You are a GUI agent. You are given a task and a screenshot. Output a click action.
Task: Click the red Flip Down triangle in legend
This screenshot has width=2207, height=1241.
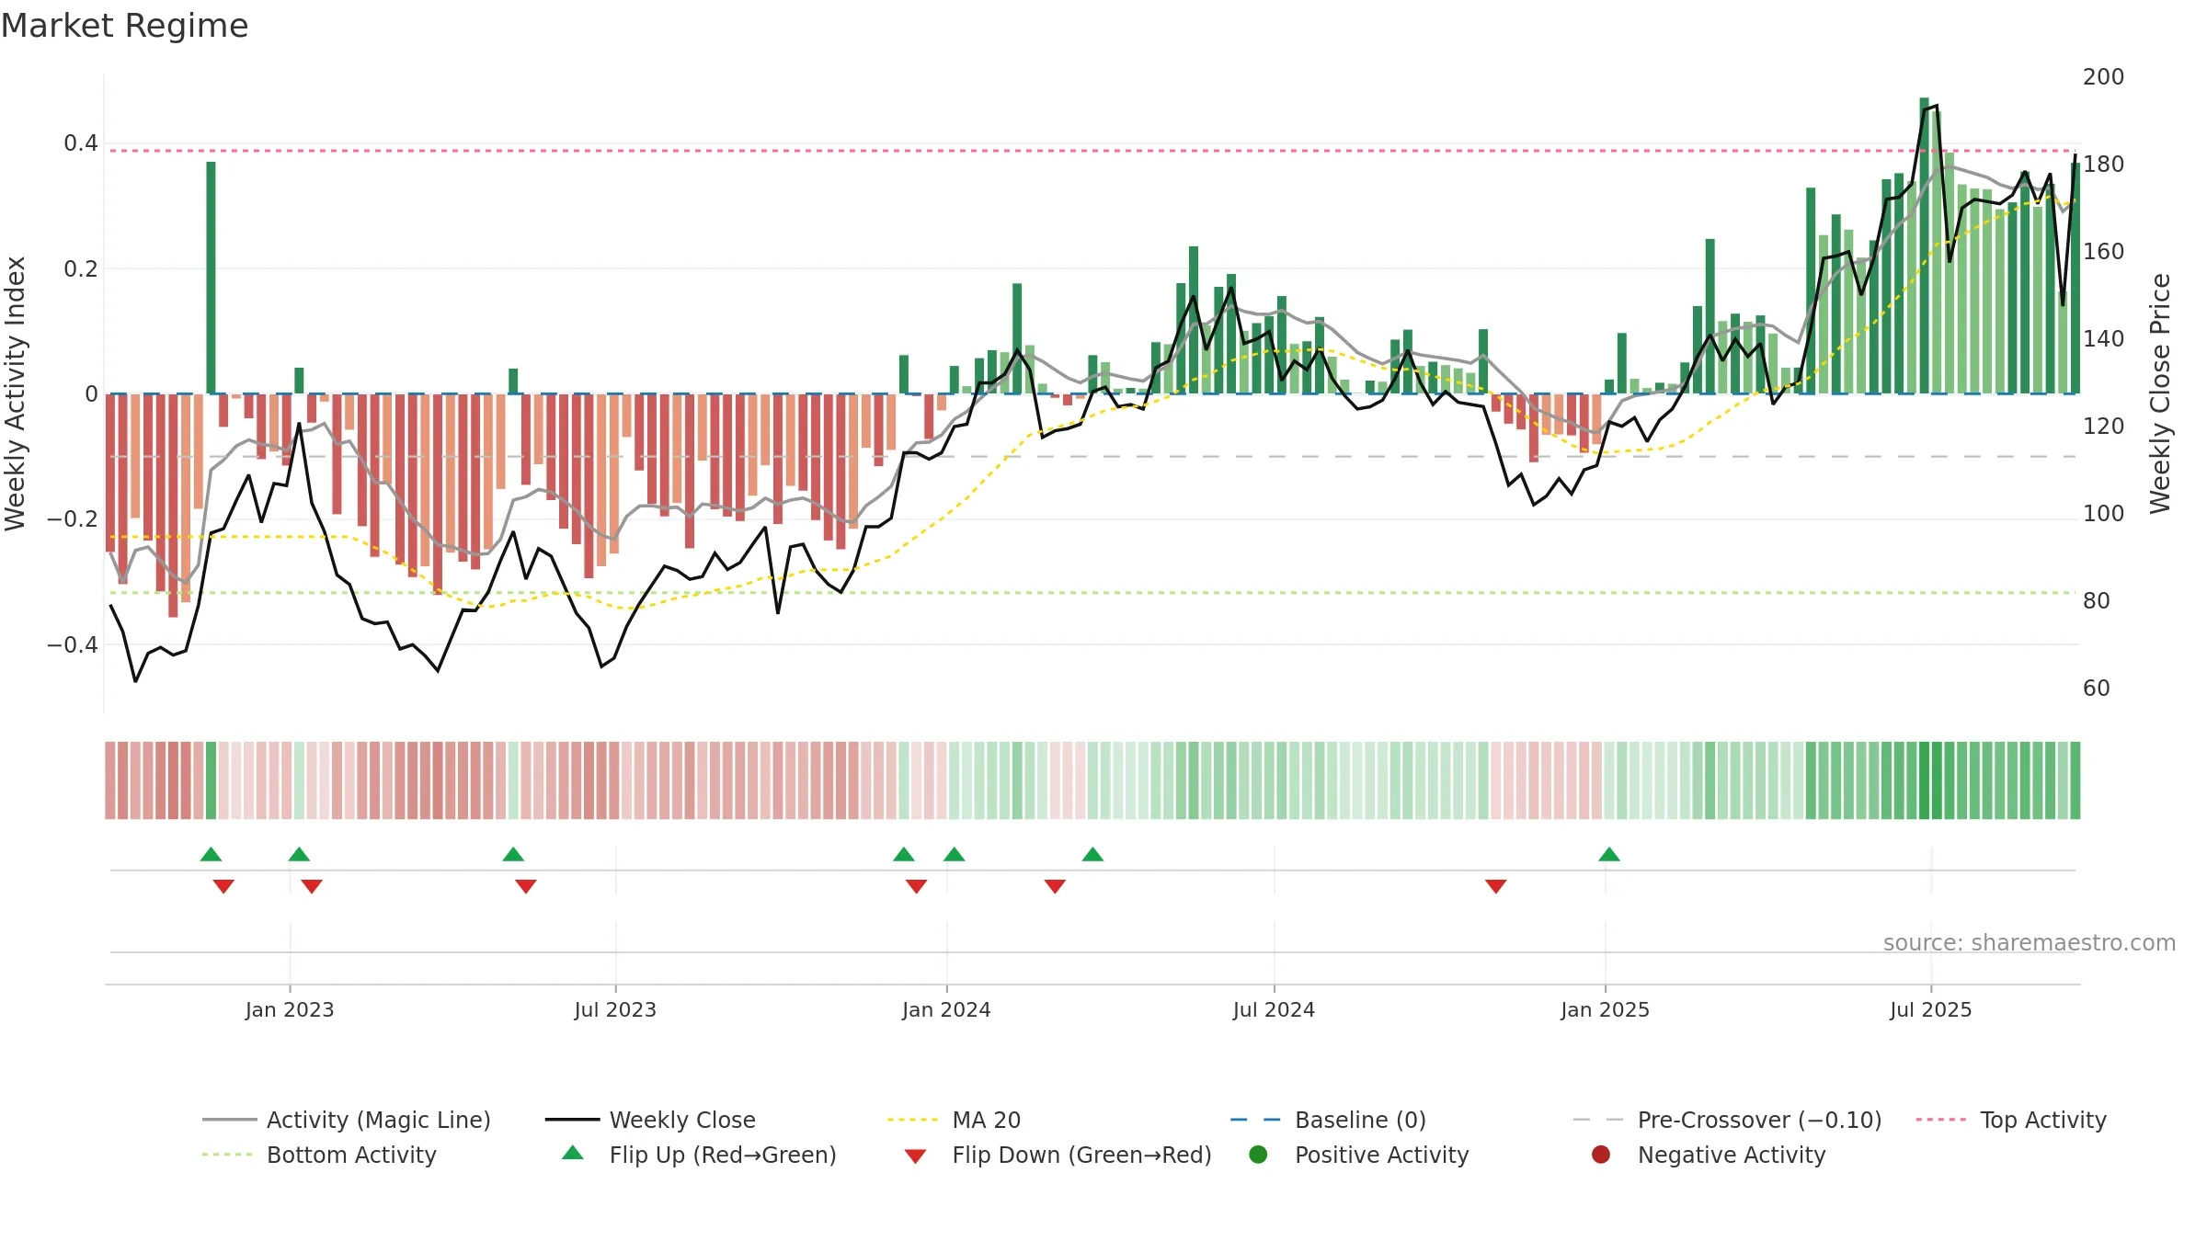tap(915, 1156)
